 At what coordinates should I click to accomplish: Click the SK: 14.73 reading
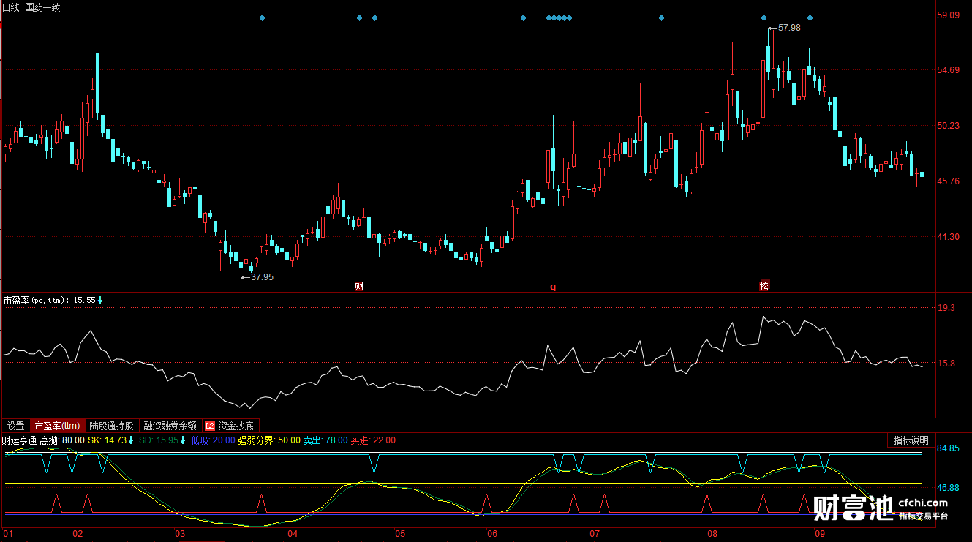click(x=107, y=440)
